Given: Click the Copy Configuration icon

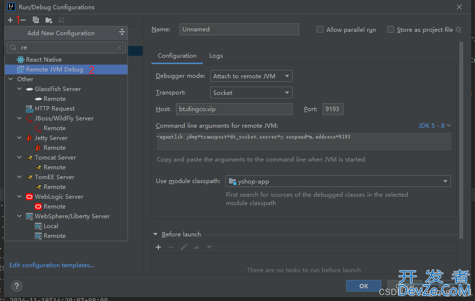Looking at the screenshot, I should 36,20.
